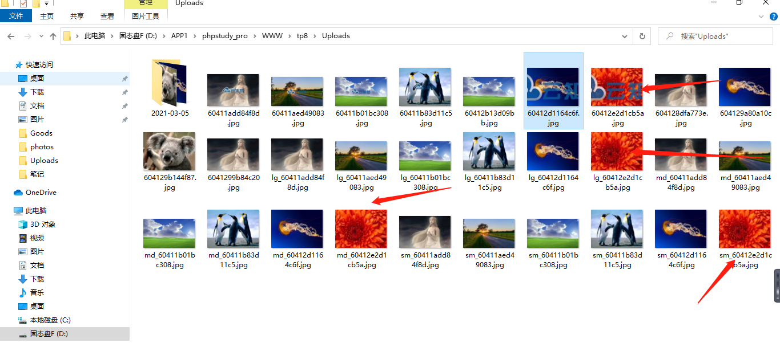
Task: Go up one folder level with the up arrow
Action: [x=53, y=36]
